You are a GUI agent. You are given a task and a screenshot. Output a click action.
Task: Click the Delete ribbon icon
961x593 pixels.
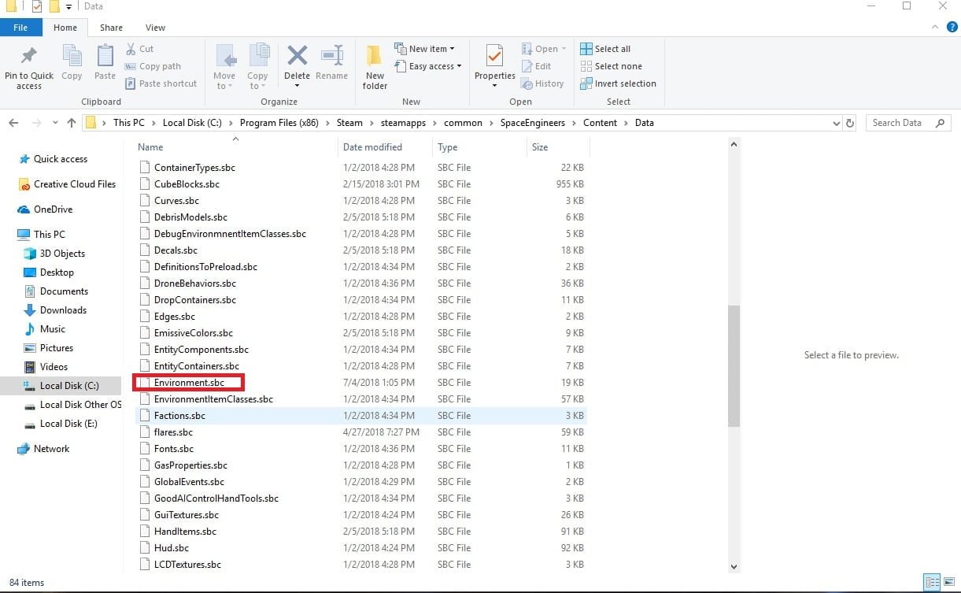tap(297, 57)
